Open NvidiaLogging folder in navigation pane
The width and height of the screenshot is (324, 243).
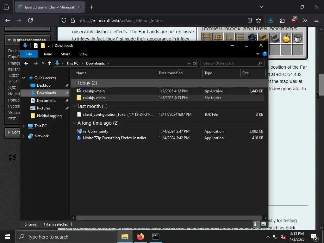pos(49,116)
